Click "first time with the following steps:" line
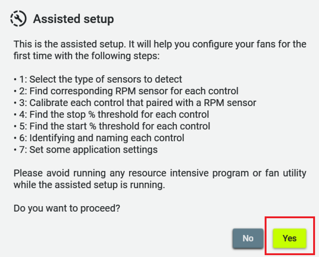Screen dimensions: 319x257 pos(87,56)
